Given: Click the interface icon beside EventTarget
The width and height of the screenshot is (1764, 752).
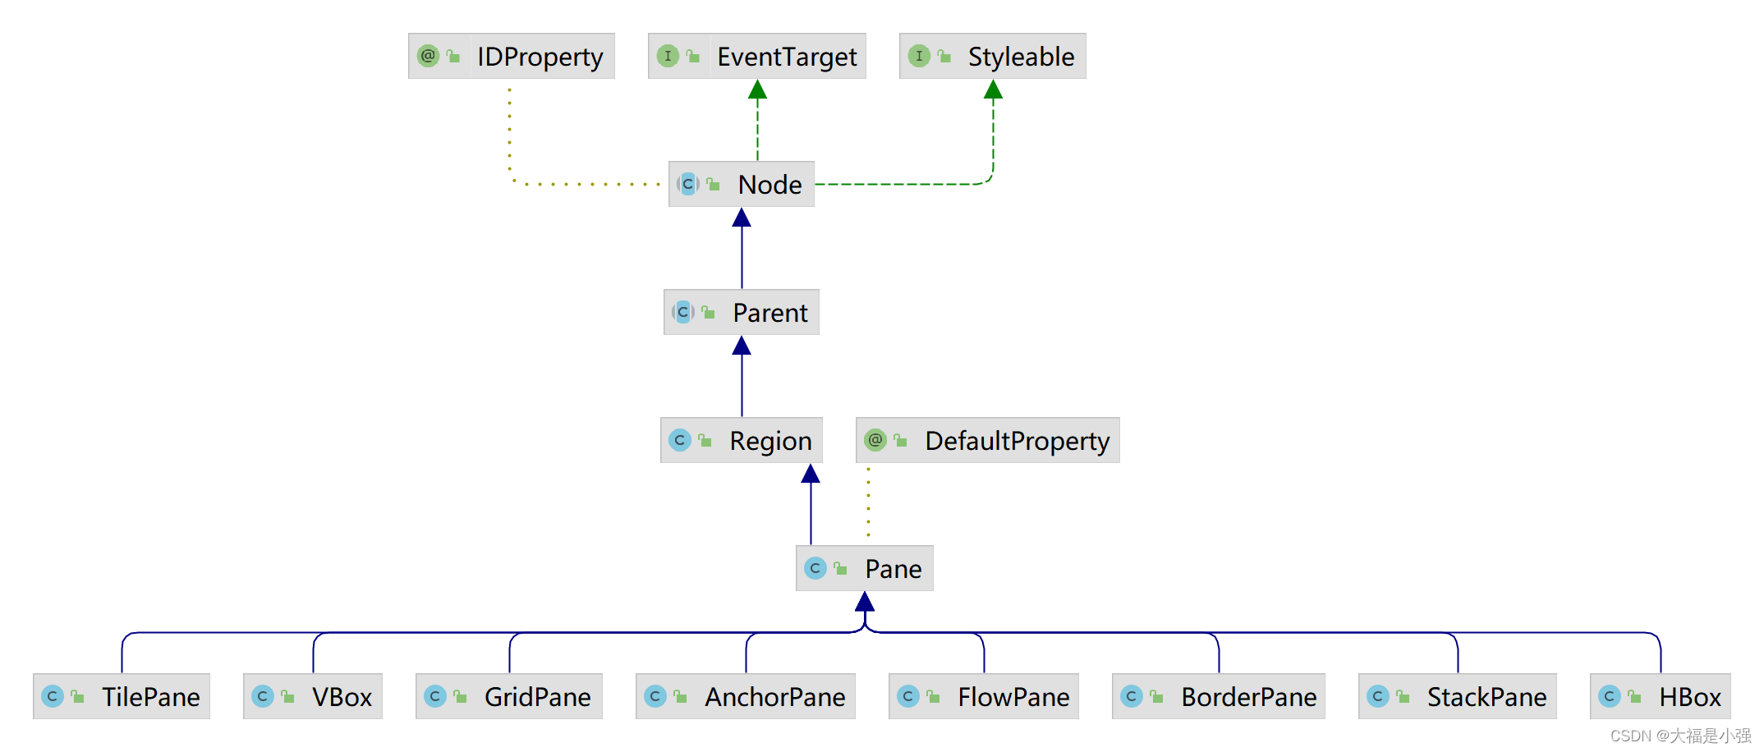Looking at the screenshot, I should [668, 56].
